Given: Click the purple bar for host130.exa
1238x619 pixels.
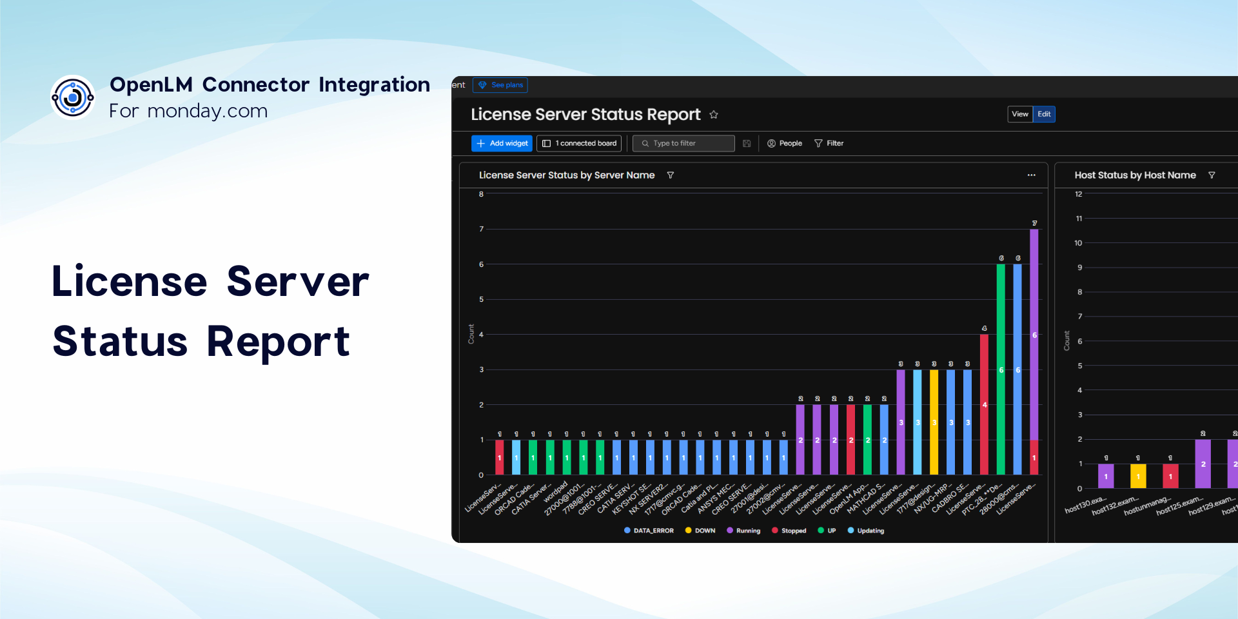Looking at the screenshot, I should pos(1106,476).
